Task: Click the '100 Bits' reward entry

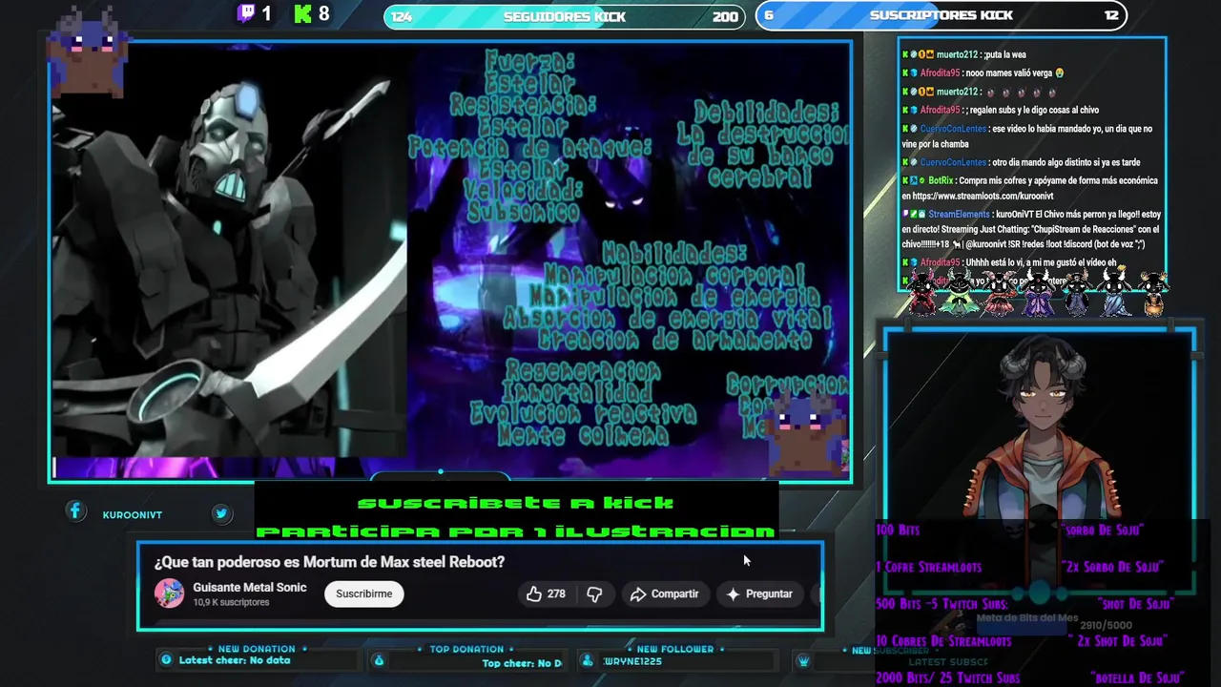Action: tap(898, 530)
